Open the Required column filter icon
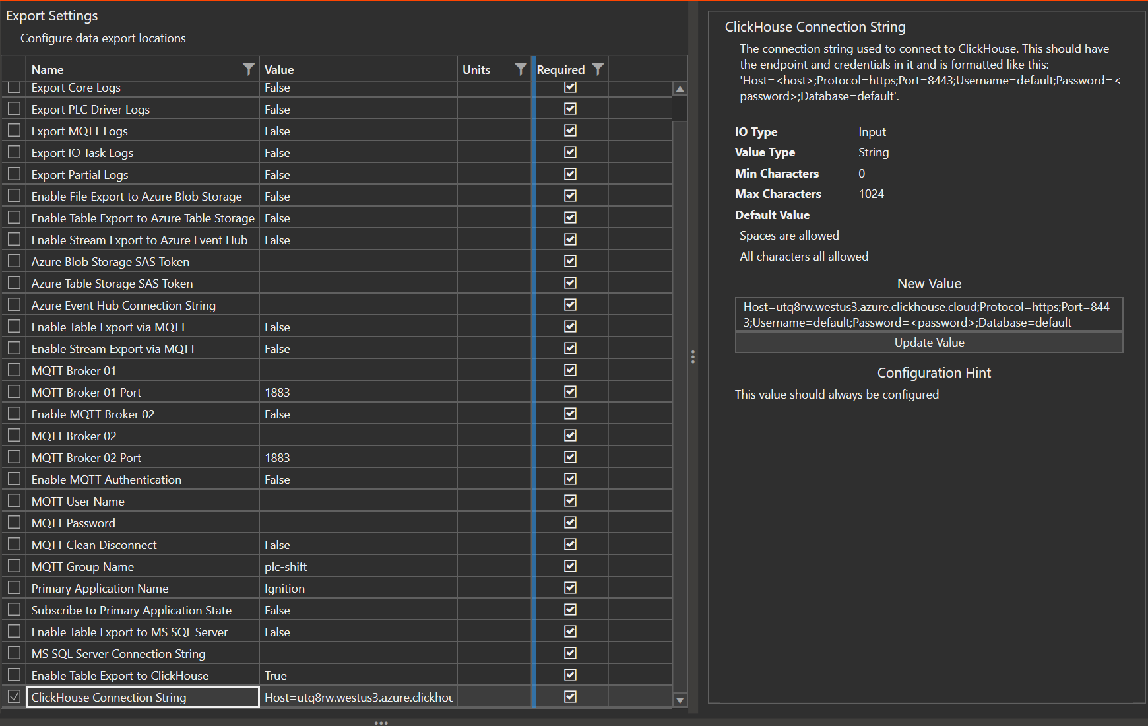 pyautogui.click(x=598, y=69)
